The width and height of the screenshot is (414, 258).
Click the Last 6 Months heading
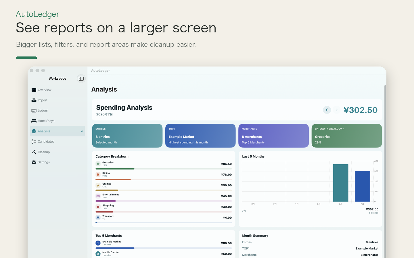coord(253,157)
